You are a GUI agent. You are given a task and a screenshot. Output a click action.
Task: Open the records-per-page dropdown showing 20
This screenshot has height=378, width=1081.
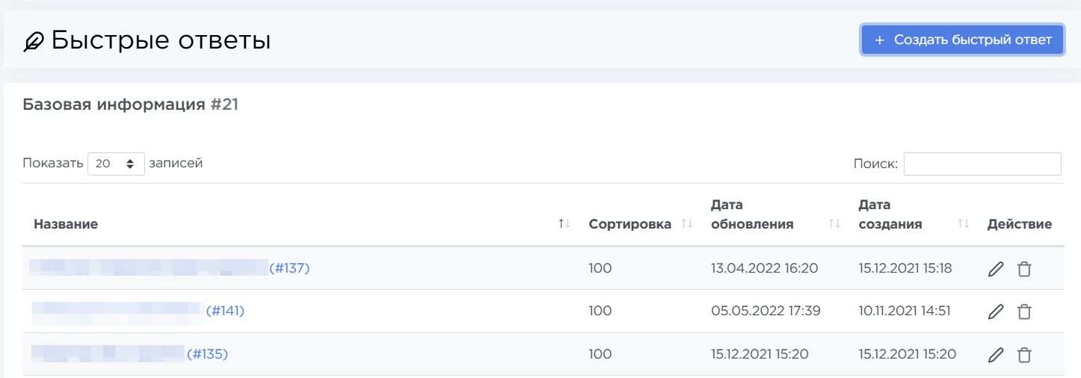click(x=116, y=164)
